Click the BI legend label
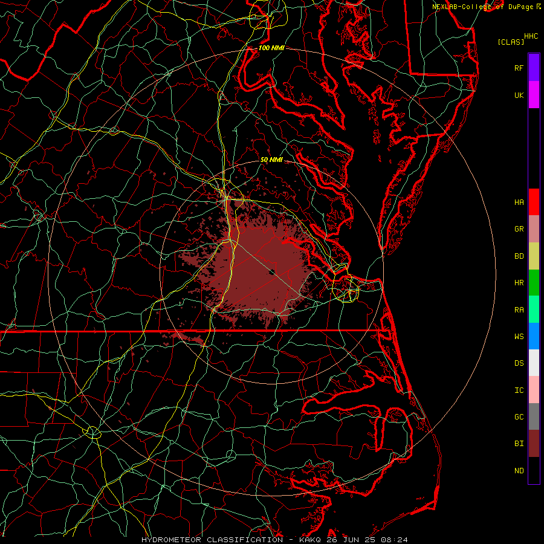The height and width of the screenshot is (544, 544). pyautogui.click(x=519, y=444)
